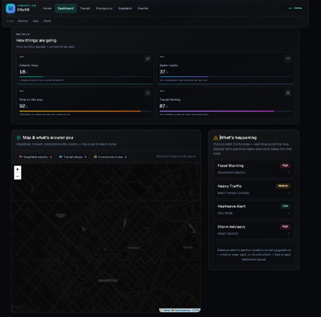Viewport: 321px width, 317px height.
Task: Click the How things are going heading
Action: [x=36, y=40]
